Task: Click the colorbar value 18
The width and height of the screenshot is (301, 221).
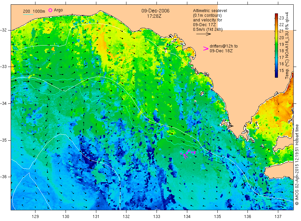Action: 281,51
